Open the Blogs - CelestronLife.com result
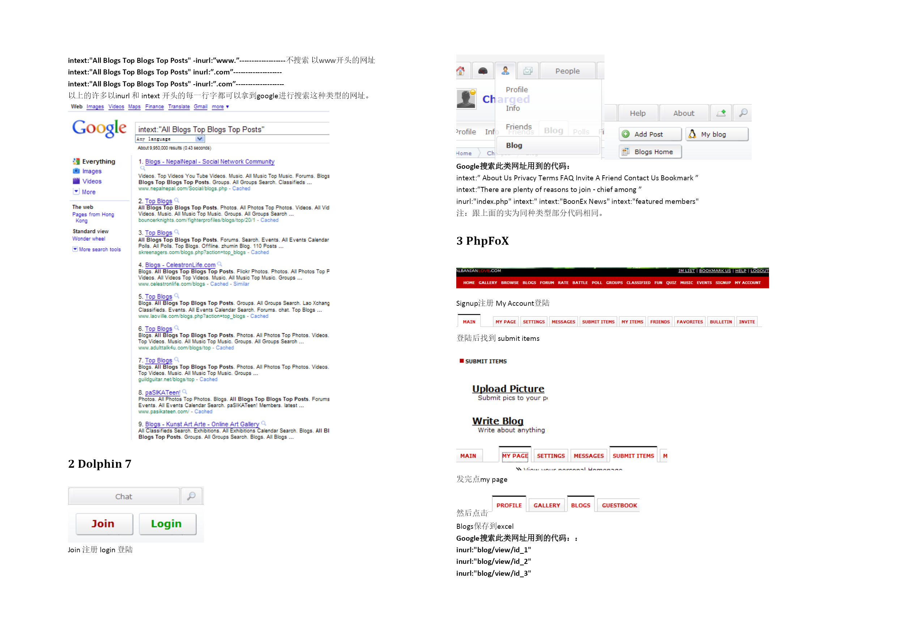This screenshot has height=634, width=897. (x=180, y=265)
